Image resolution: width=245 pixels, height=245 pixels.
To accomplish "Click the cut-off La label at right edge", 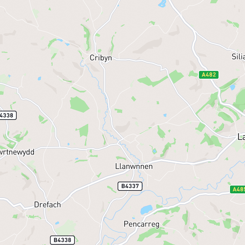I will [241, 137].
